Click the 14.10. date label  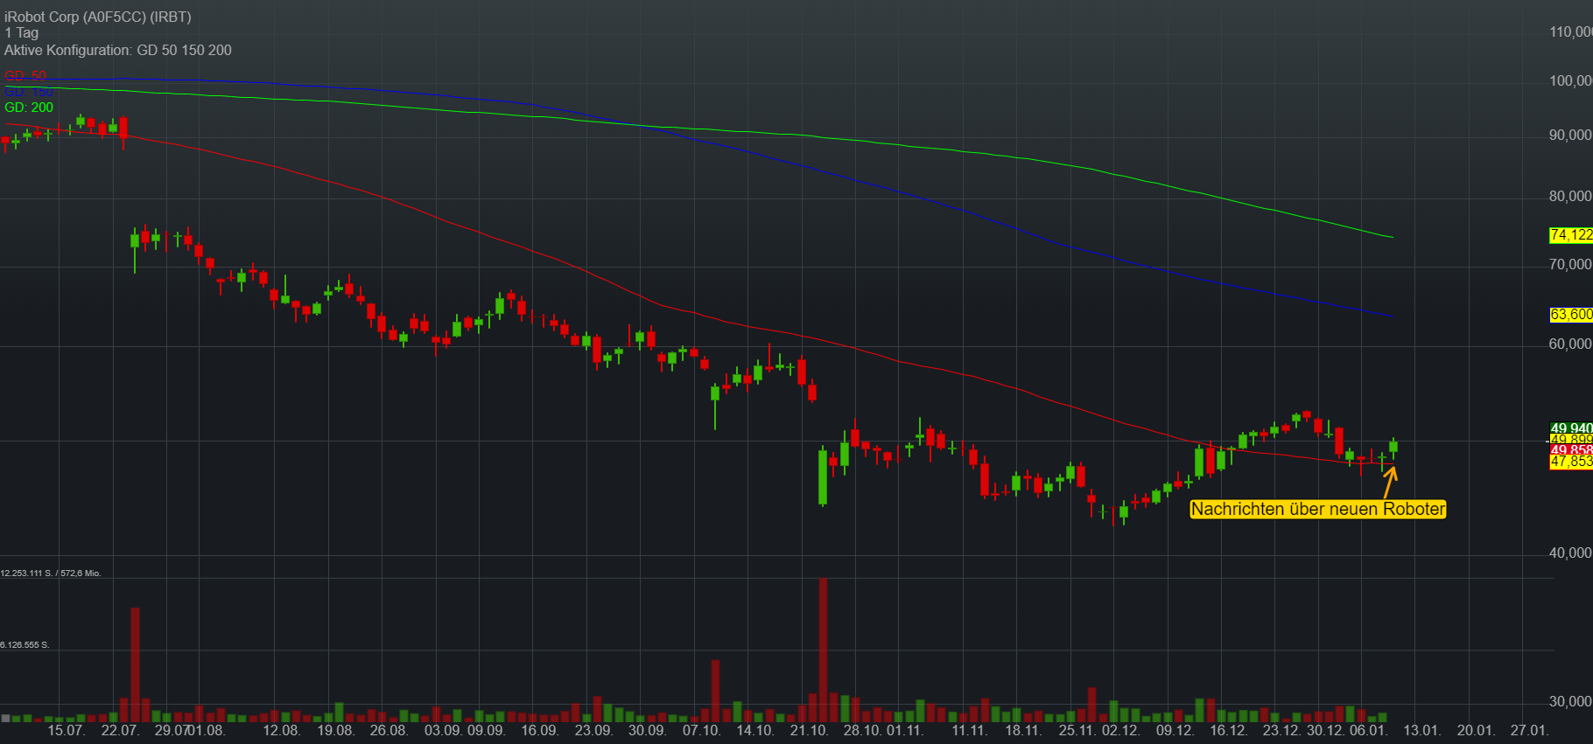754,731
